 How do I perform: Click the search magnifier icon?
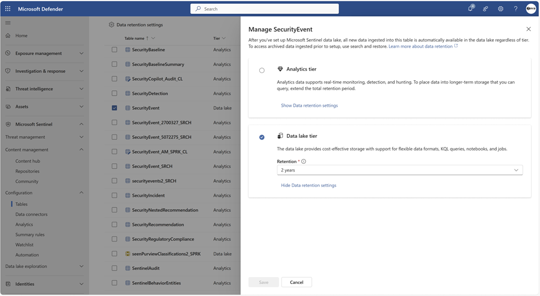(198, 9)
